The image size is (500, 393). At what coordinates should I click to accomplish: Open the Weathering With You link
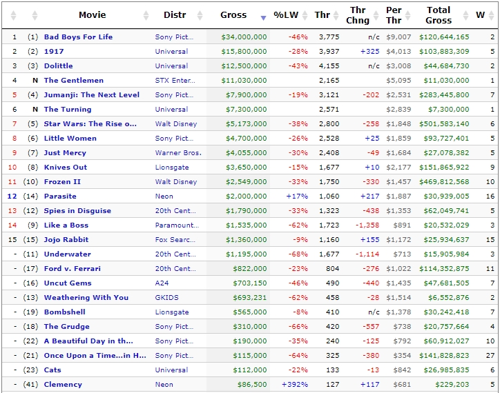pos(86,298)
